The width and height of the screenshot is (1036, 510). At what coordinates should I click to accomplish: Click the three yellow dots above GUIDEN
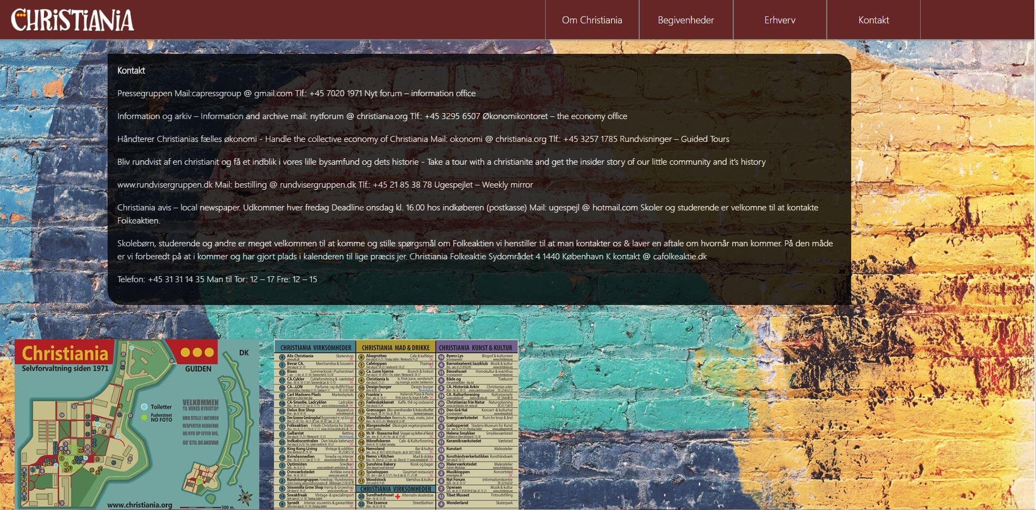click(197, 352)
